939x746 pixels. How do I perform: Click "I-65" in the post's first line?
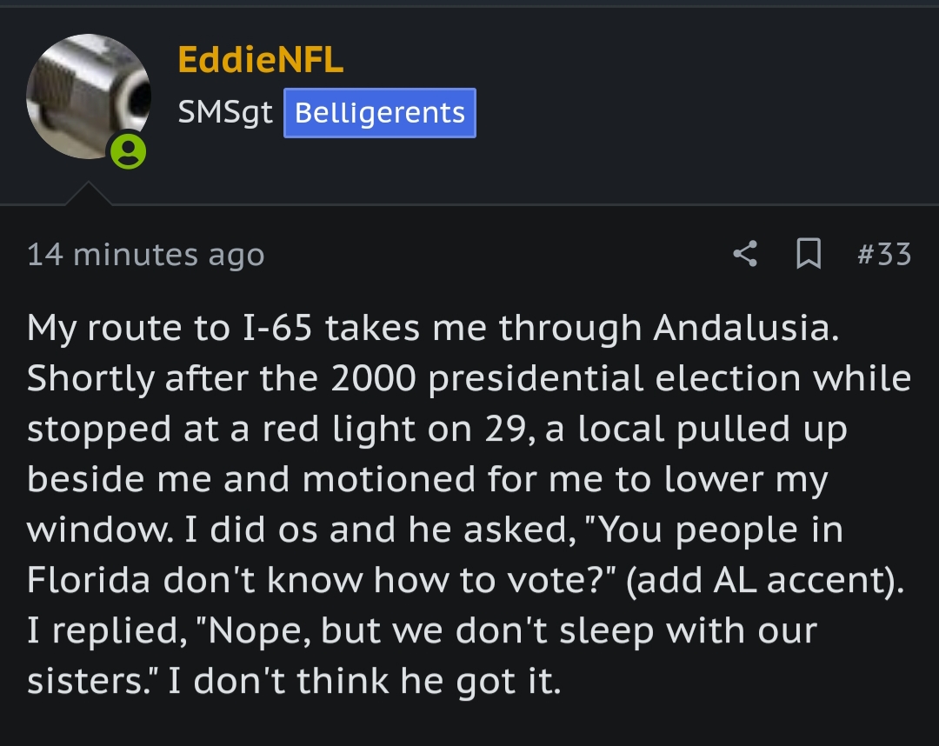[277, 328]
